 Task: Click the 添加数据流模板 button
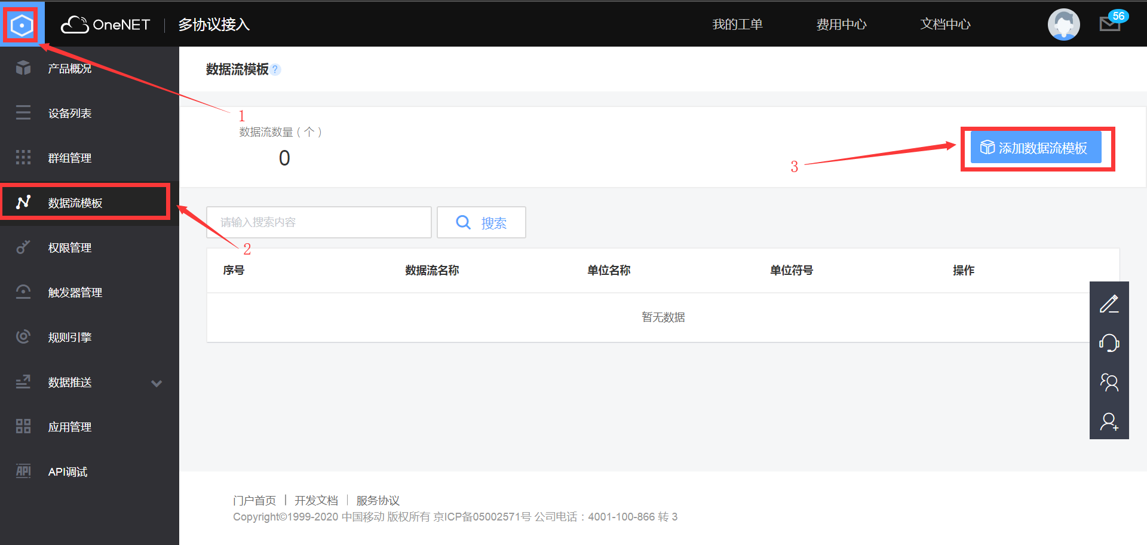pyautogui.click(x=1036, y=148)
